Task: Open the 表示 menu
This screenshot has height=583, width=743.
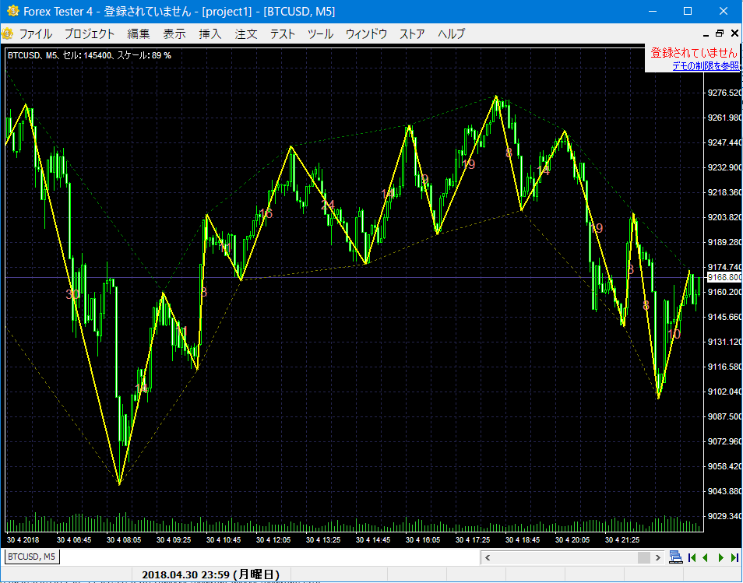Action: (174, 33)
